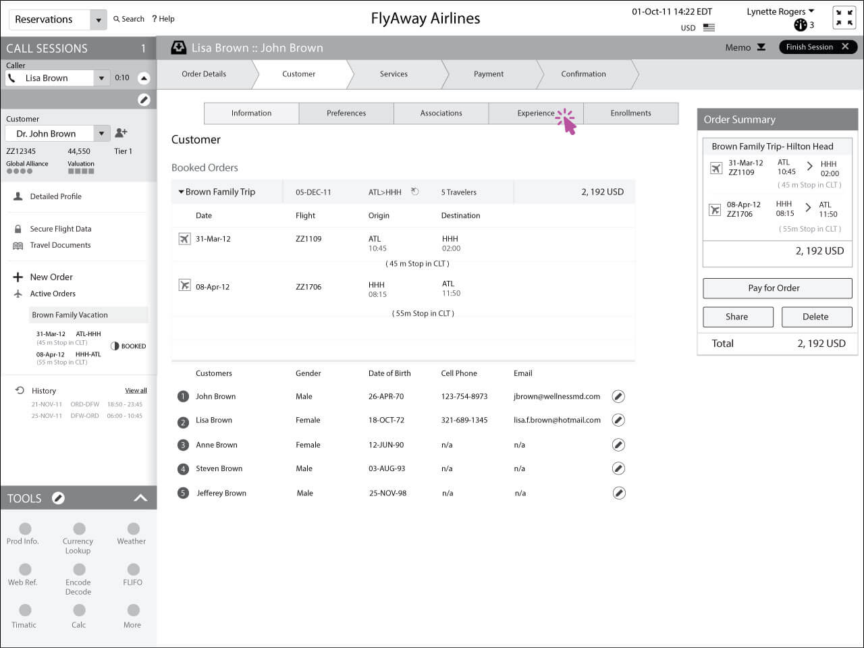Click edit pencil icon for John Brown
The height and width of the screenshot is (648, 864).
click(x=618, y=396)
